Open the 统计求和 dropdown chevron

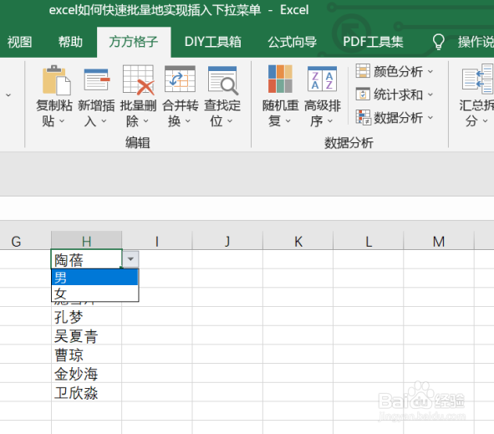[x=430, y=94]
